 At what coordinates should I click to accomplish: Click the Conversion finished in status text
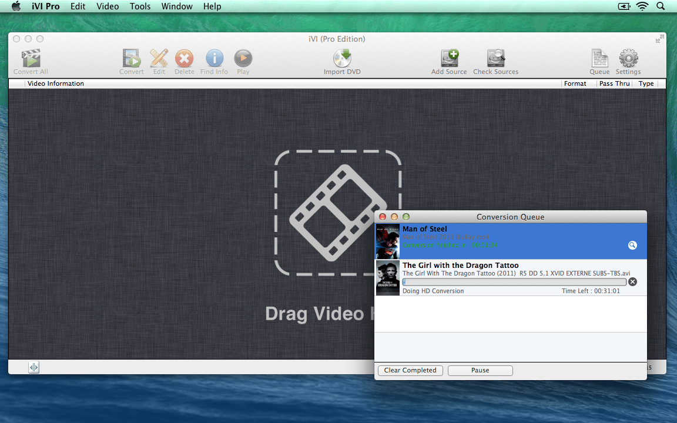pyautogui.click(x=450, y=245)
